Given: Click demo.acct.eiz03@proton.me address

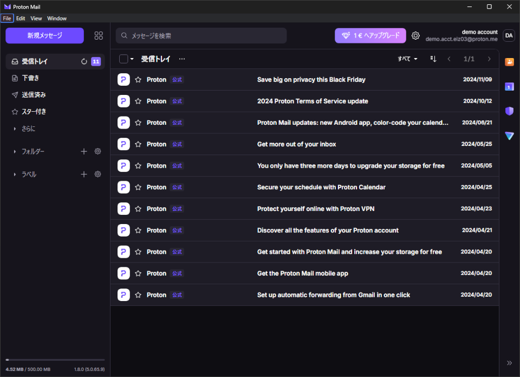Looking at the screenshot, I should (461, 39).
